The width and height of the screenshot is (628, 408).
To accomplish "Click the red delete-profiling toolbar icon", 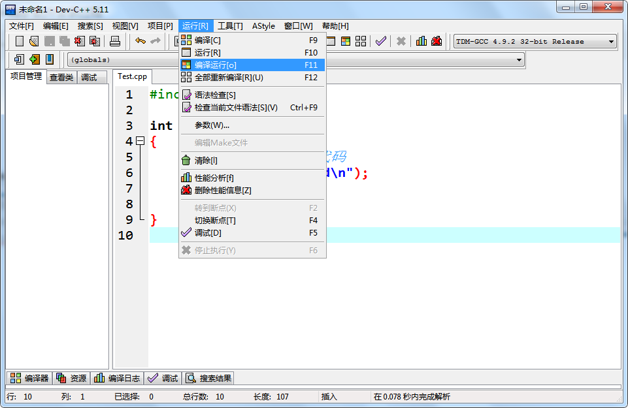I will (437, 40).
